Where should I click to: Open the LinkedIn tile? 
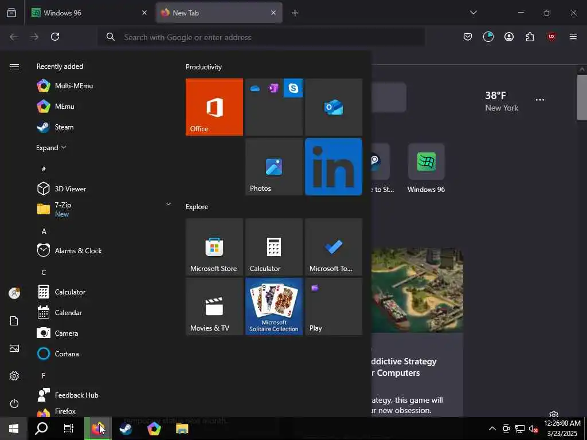334,167
